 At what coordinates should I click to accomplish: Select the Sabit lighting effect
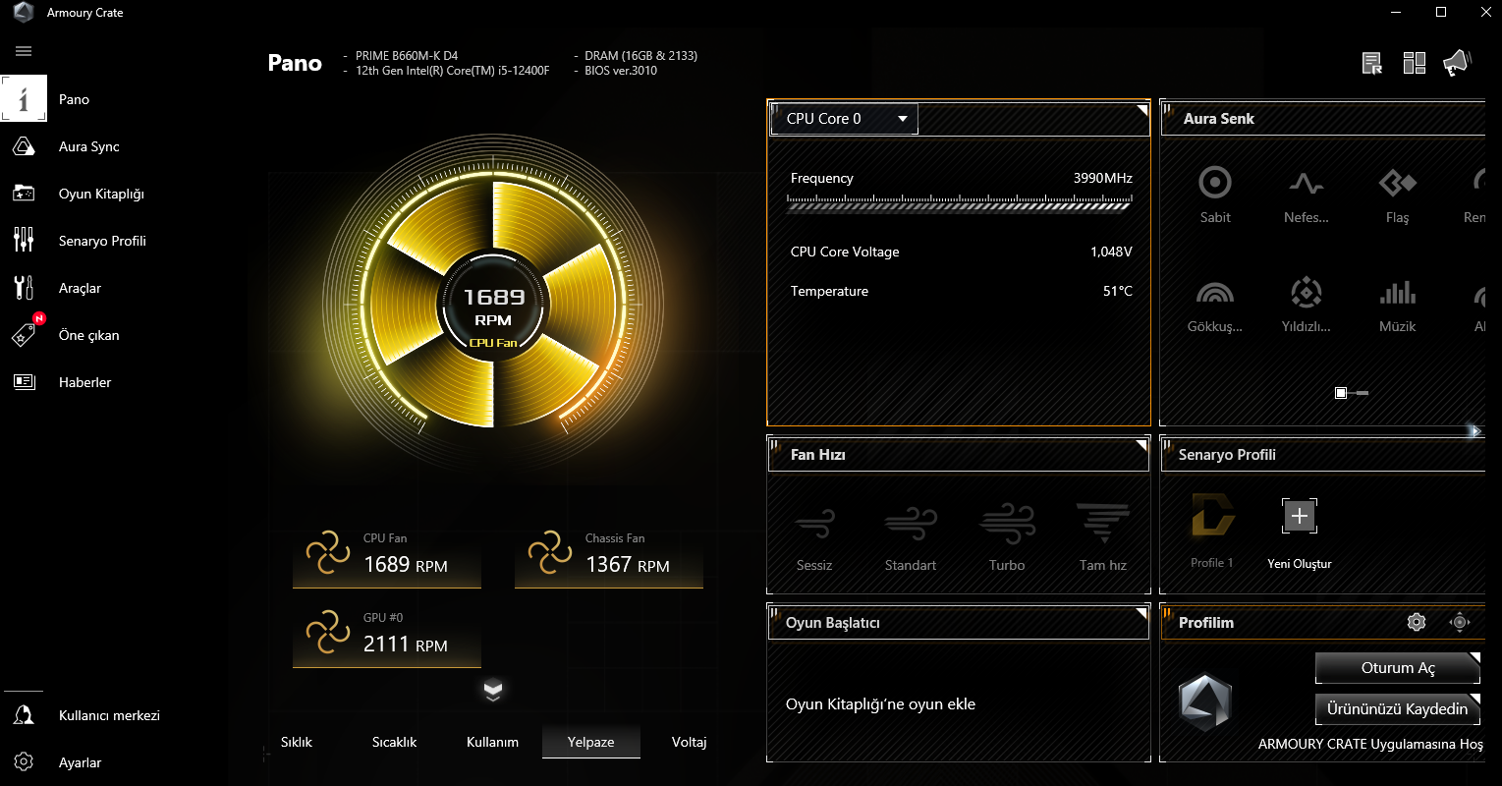pos(1215,194)
